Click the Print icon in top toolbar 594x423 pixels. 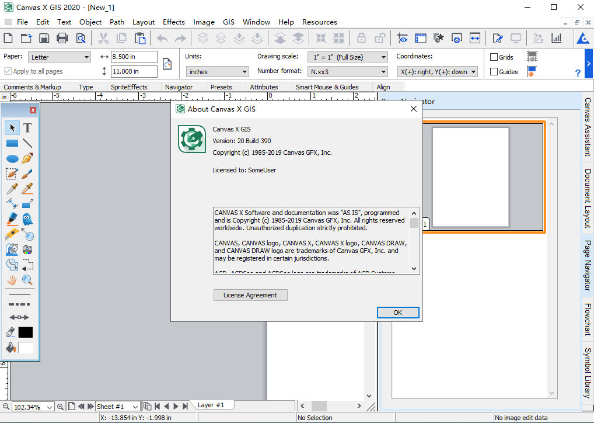pos(62,39)
